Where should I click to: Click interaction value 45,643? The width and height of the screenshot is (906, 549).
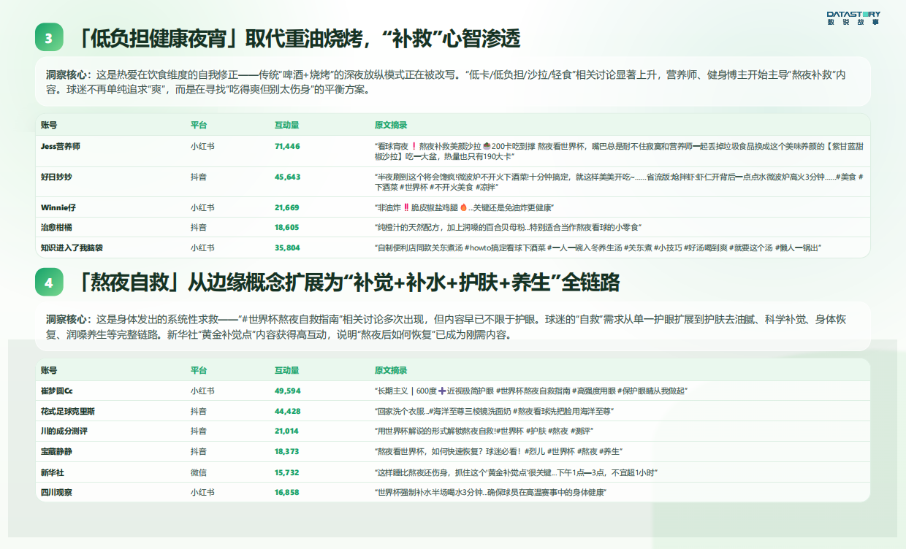click(x=287, y=177)
